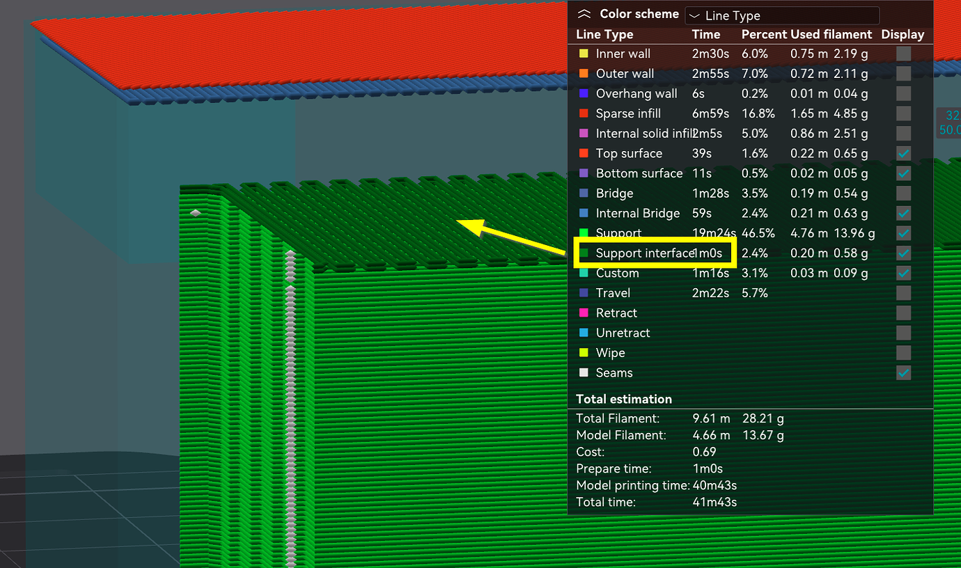The height and width of the screenshot is (568, 961).
Task: Hide Seams using its checkbox
Action: [903, 373]
